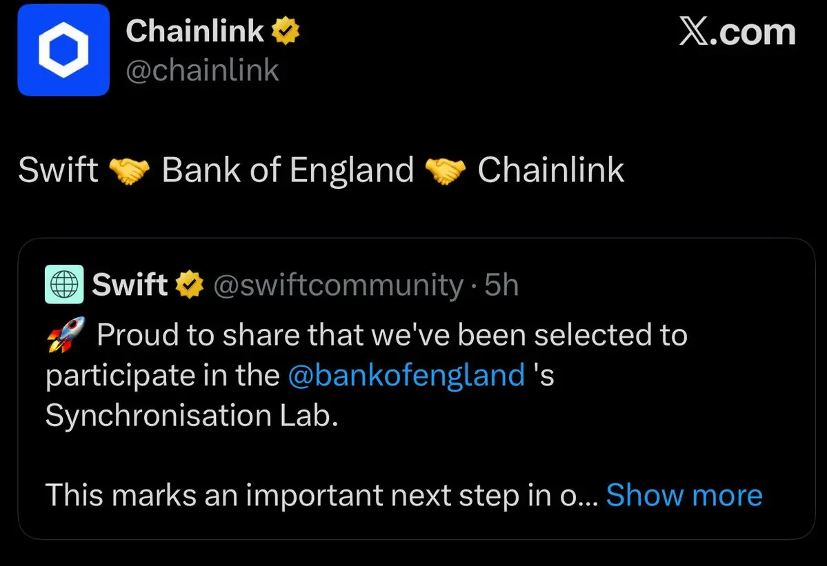
Task: Click the 5h timestamp on quoted post
Action: click(x=501, y=284)
